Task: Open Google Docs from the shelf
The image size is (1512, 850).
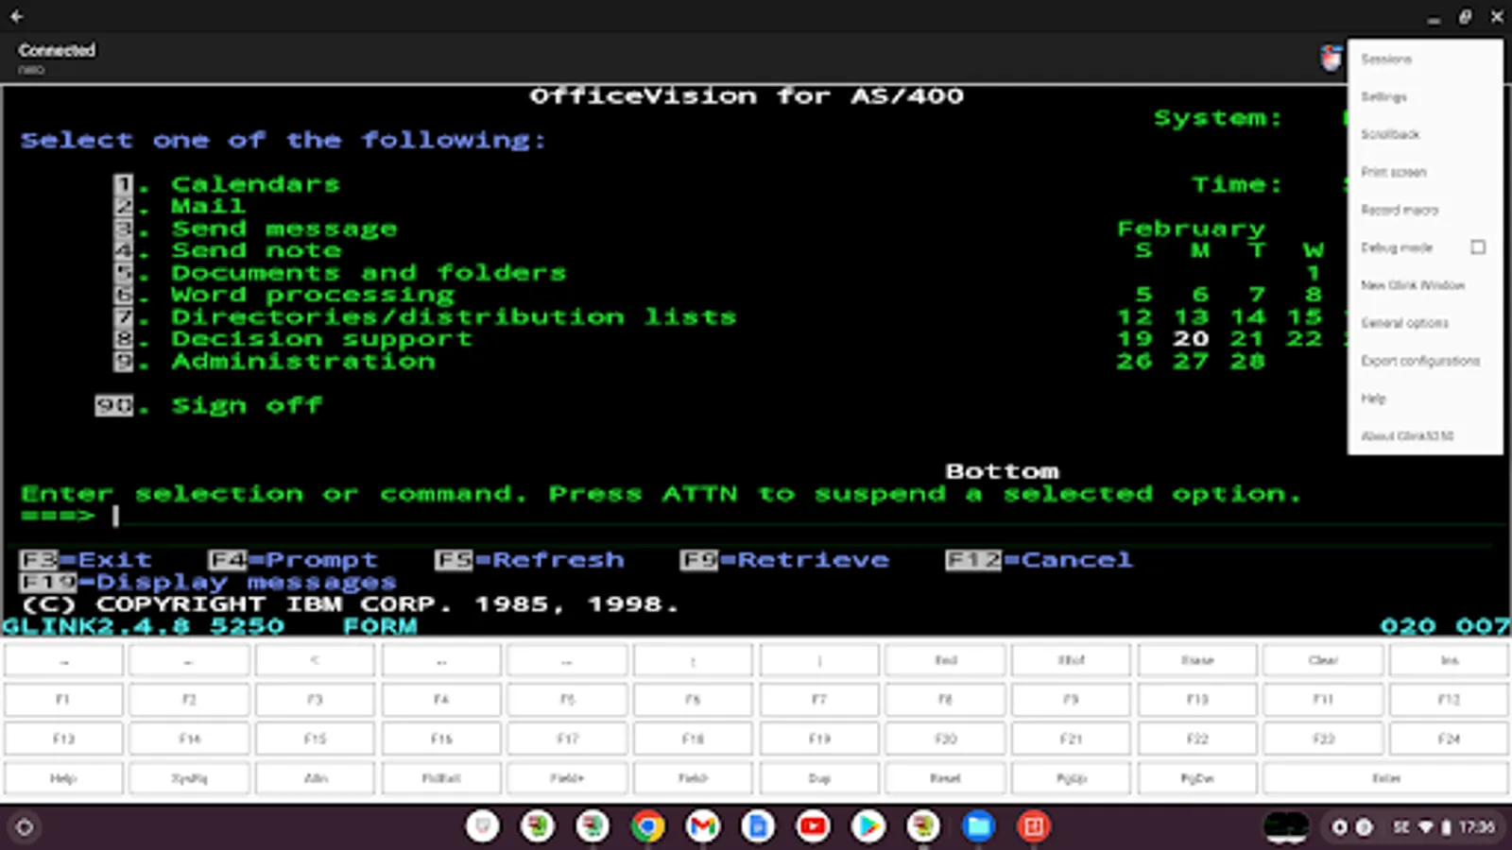Action: [757, 827]
